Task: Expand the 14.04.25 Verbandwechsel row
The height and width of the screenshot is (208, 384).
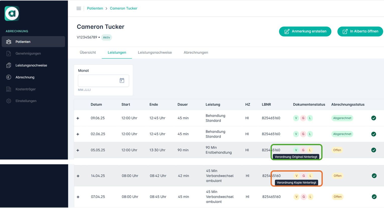Action: pyautogui.click(x=78, y=176)
